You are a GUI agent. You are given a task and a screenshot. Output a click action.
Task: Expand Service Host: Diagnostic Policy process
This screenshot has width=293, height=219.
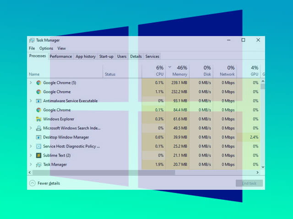click(31, 146)
